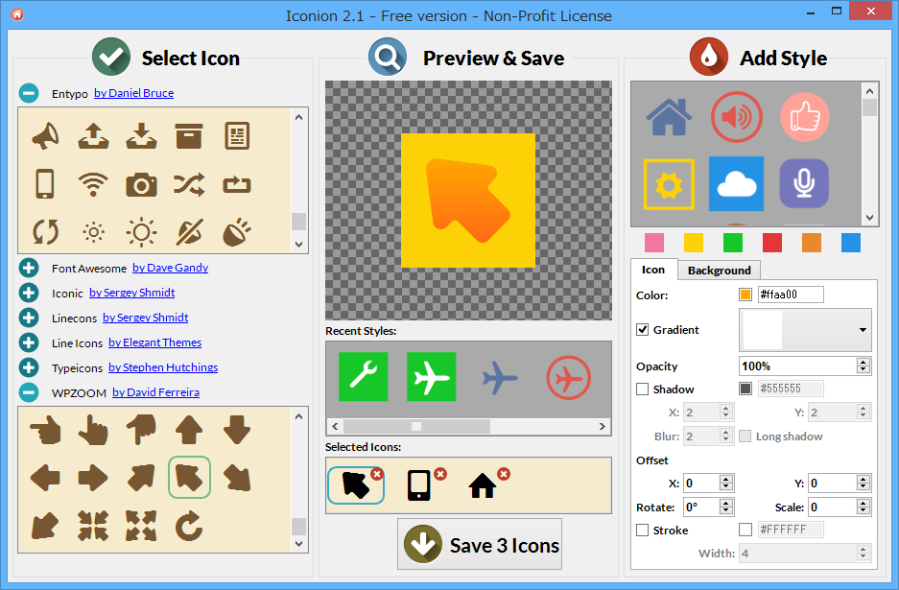This screenshot has height=590, width=899.
Task: Select the camera icon in Entypo set
Action: 141,183
